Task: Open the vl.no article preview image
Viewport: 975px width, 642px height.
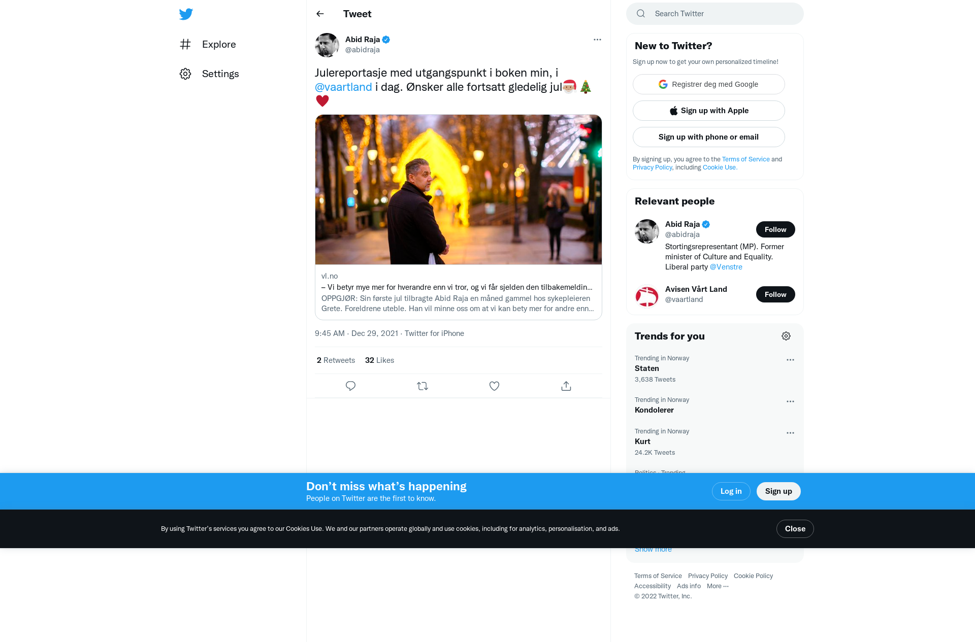Action: point(459,189)
